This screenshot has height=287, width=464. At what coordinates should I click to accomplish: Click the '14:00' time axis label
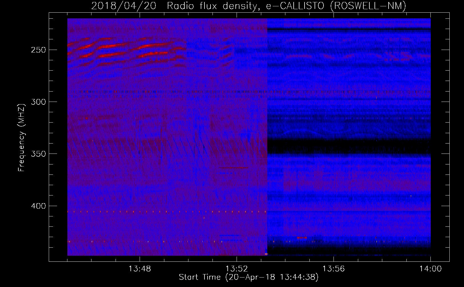(430, 269)
